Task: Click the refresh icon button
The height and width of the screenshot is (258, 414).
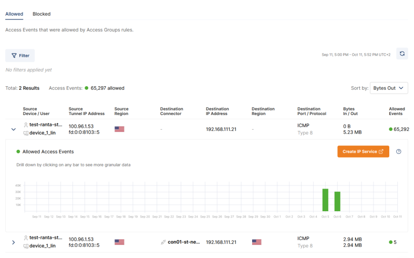Action: 402,54
